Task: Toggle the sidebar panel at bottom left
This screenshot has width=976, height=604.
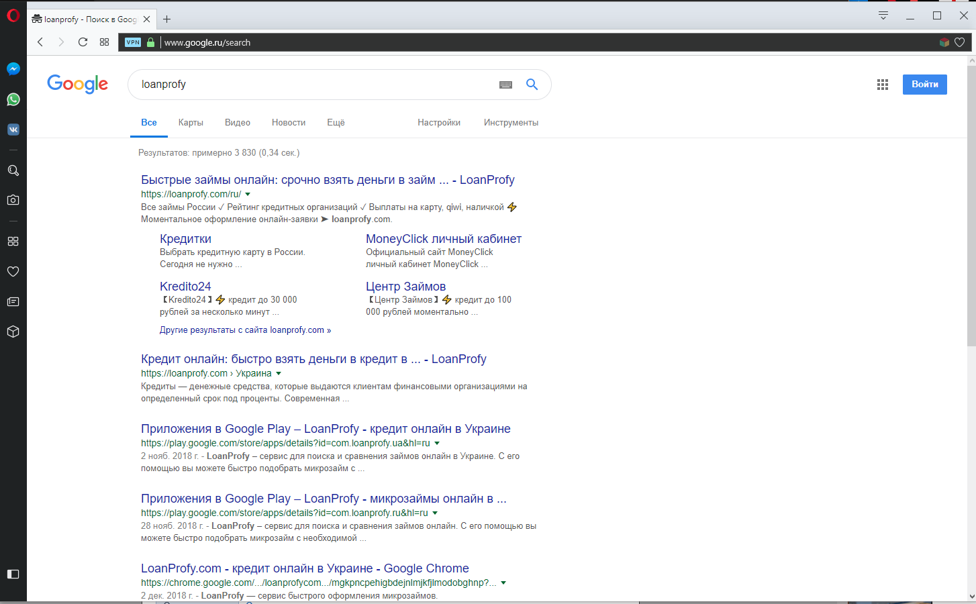Action: 13,574
